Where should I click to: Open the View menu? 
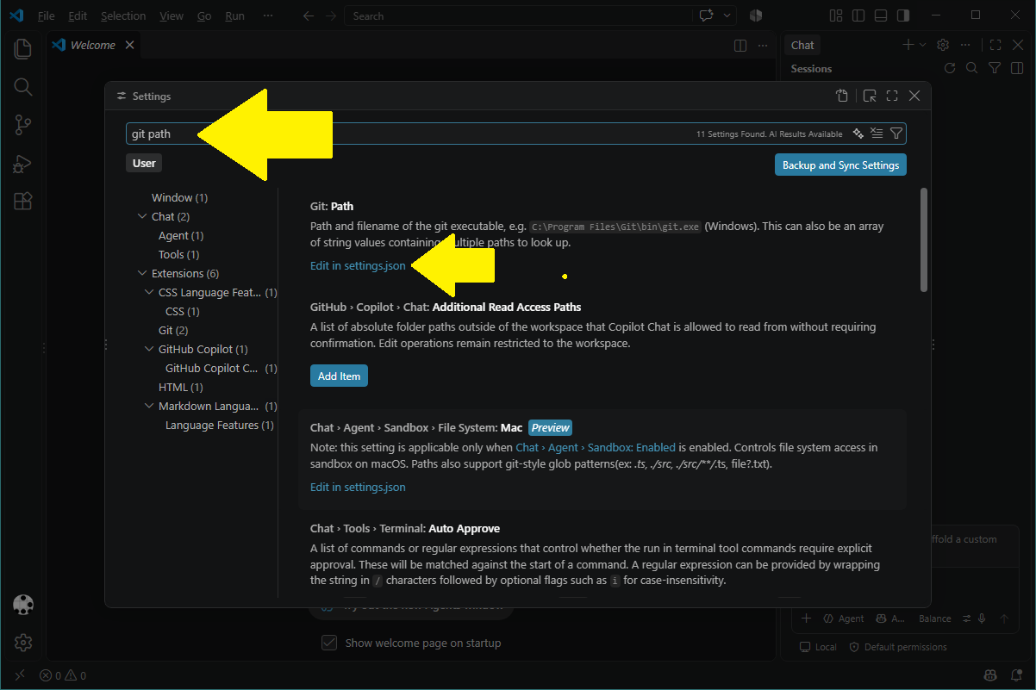pyautogui.click(x=172, y=16)
